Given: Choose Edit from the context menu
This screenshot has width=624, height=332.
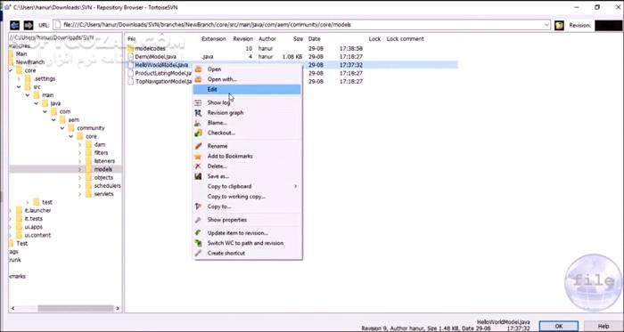Looking at the screenshot, I should tap(247, 89).
